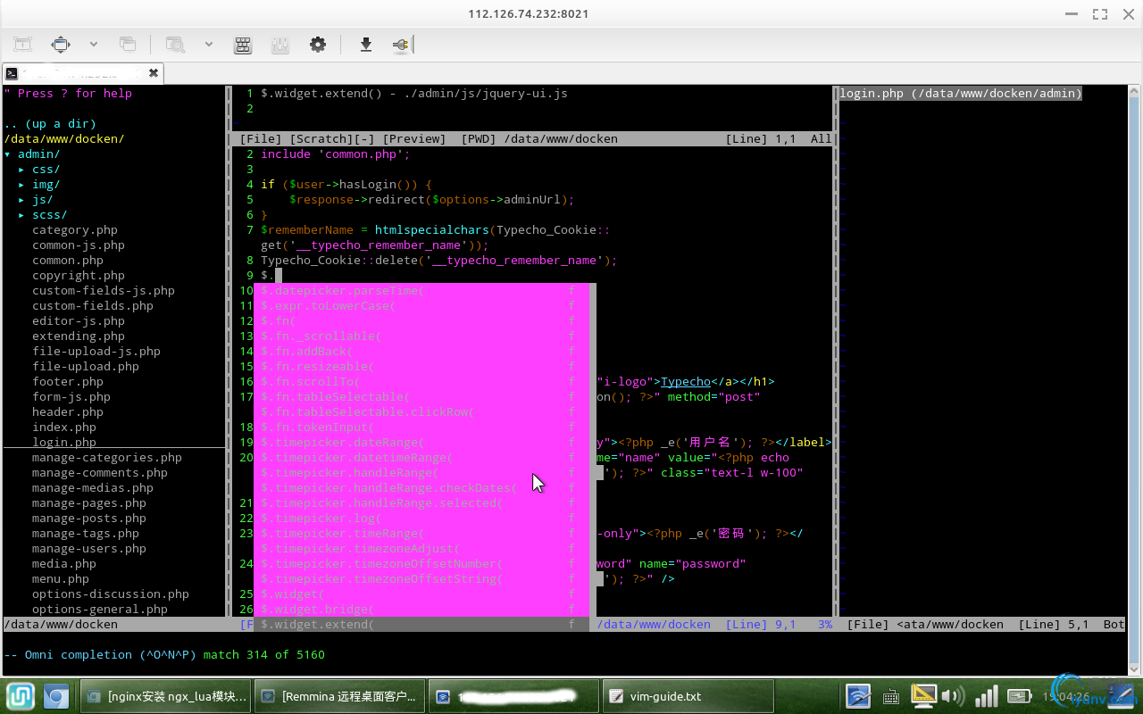Select extending.php in the tree
This screenshot has height=714, width=1143.
click(79, 336)
